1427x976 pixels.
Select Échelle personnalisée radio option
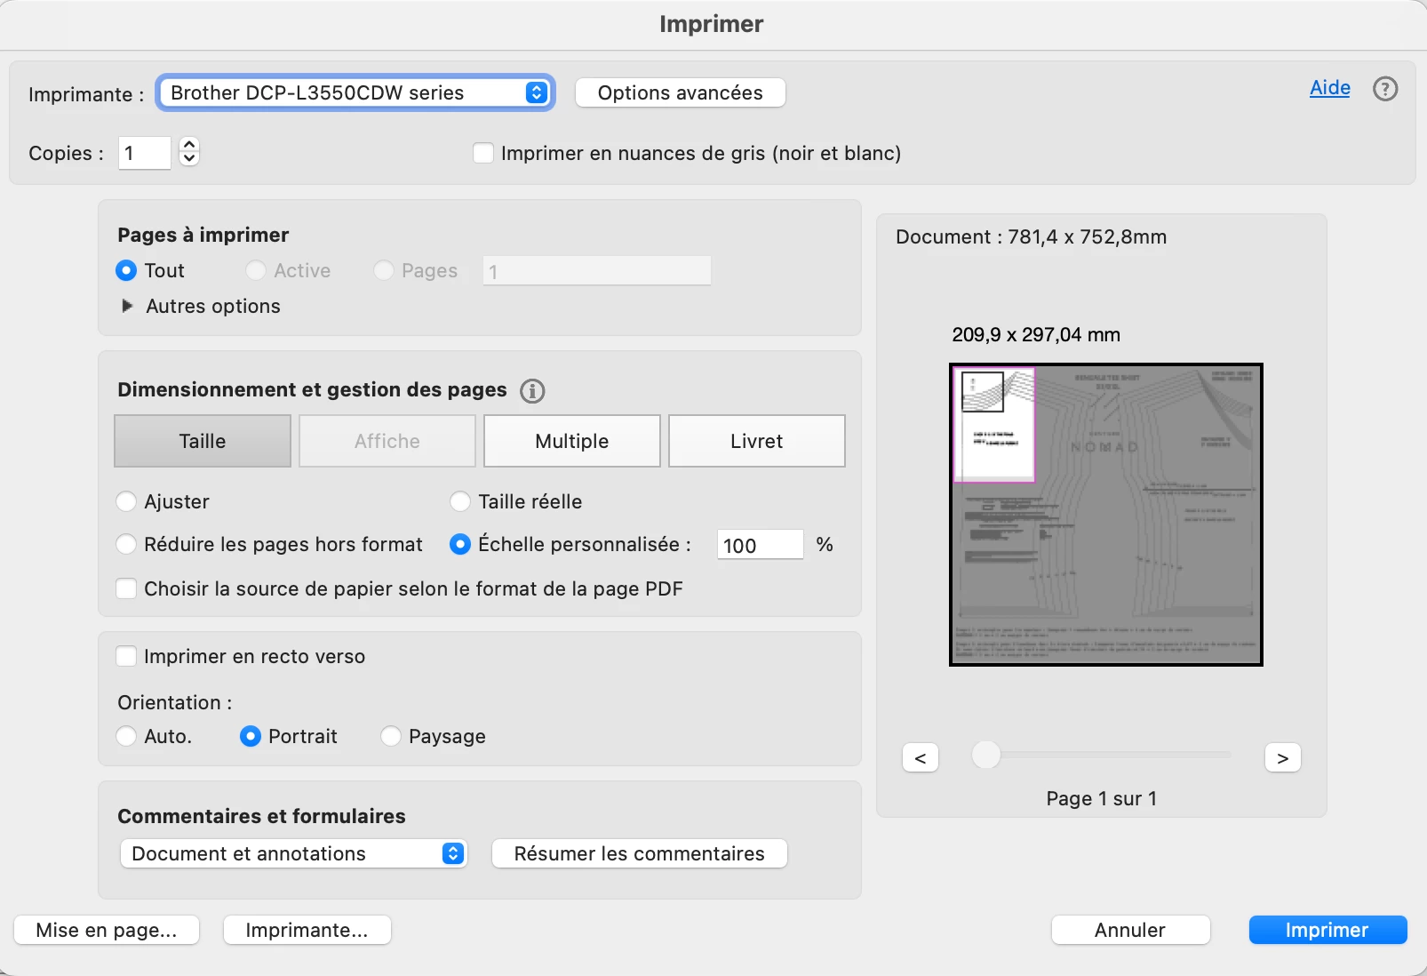460,544
